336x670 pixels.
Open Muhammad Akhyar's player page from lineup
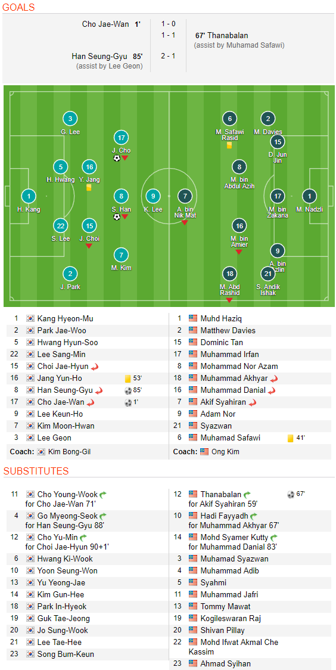tap(234, 378)
